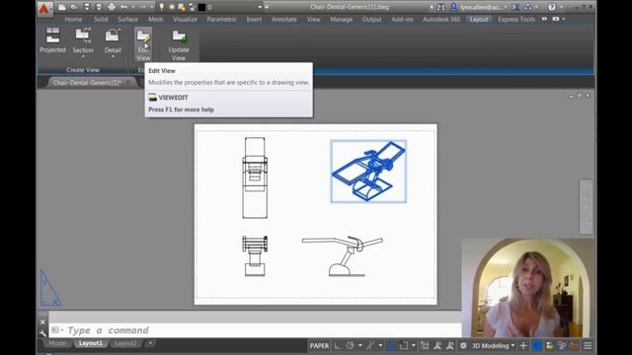The image size is (632, 355).
Task: Click VIEWEDIT command name in tooltip
Action: (174, 98)
